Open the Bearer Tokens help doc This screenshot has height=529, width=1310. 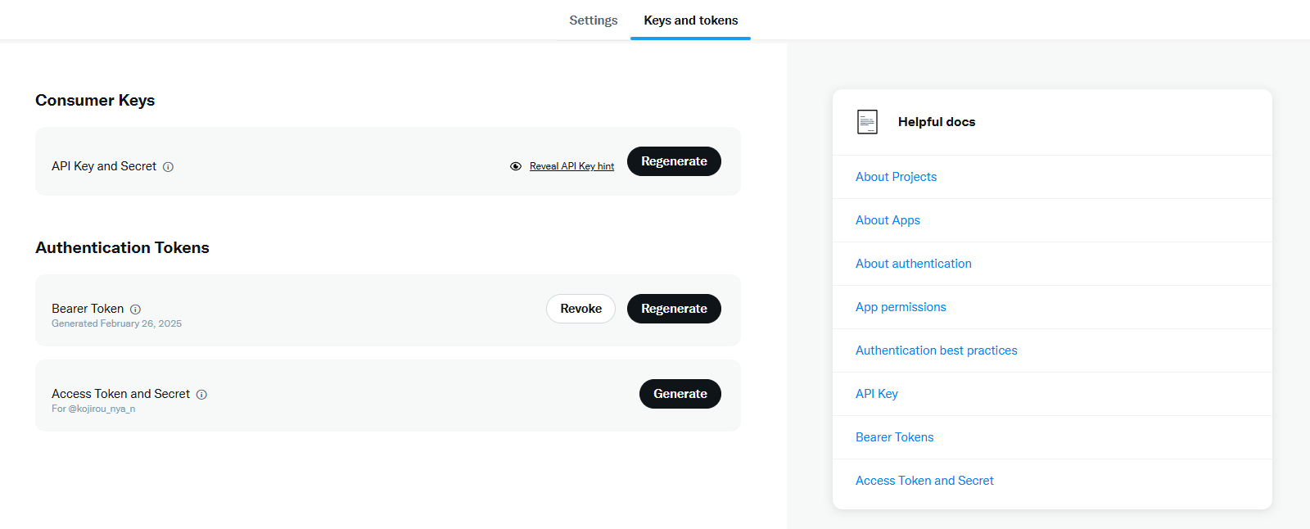895,437
